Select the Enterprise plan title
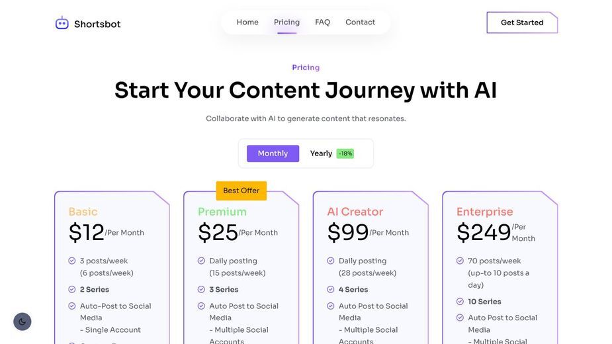 485,212
